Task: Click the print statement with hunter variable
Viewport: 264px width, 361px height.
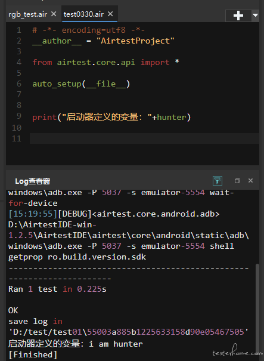Action: (111, 117)
